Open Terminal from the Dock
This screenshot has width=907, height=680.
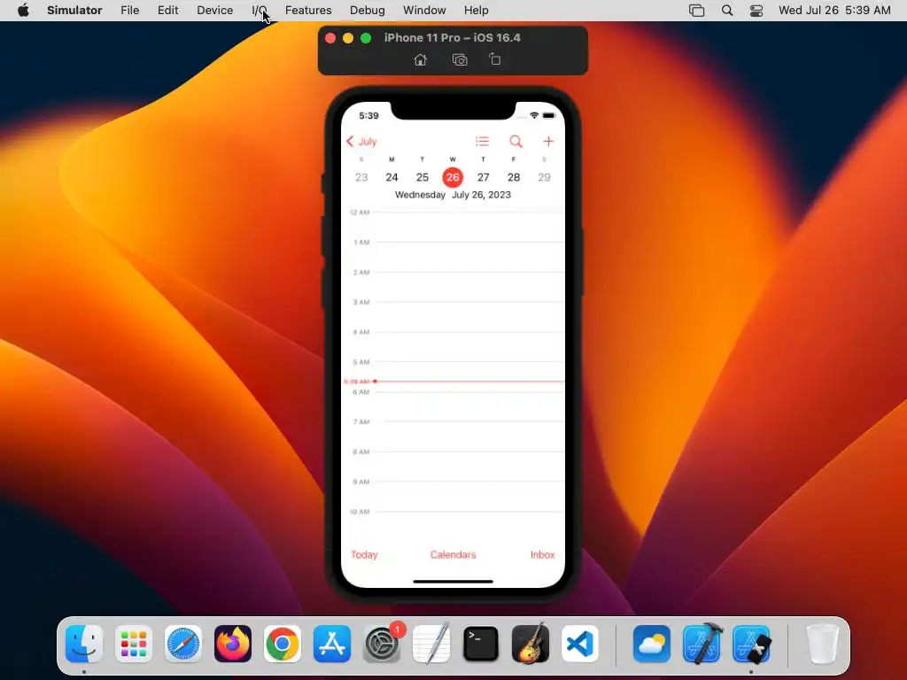(481, 644)
